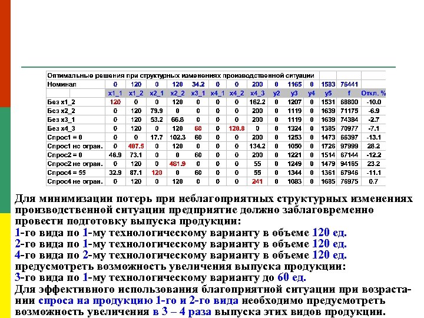This screenshot has width=424, height=318.
Task: Click the line starting 'Для минимизации потерь'
Action: click(x=214, y=199)
